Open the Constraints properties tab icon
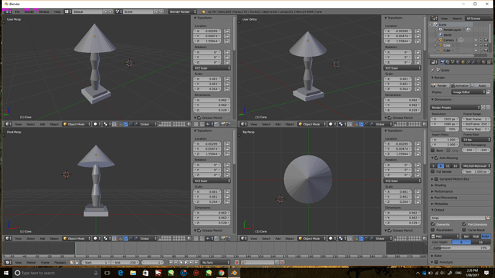The width and height of the screenshot is (495, 278). [x=468, y=62]
